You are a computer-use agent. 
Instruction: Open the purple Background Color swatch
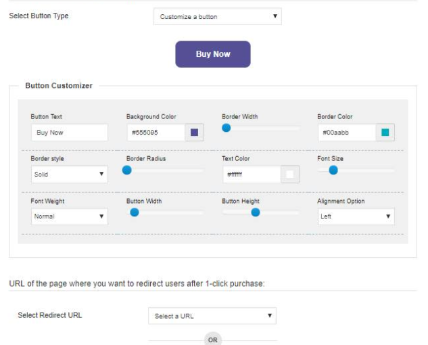194,133
